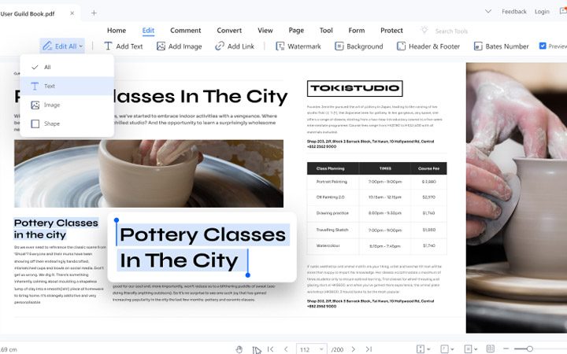This screenshot has width=567, height=354.
Task: Click the 'Pottery Classes in the city' subheading
Action: tap(56, 229)
